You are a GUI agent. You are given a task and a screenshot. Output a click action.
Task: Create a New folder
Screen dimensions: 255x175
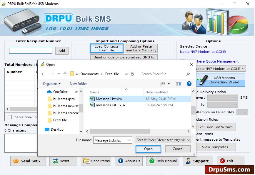tap(78, 84)
